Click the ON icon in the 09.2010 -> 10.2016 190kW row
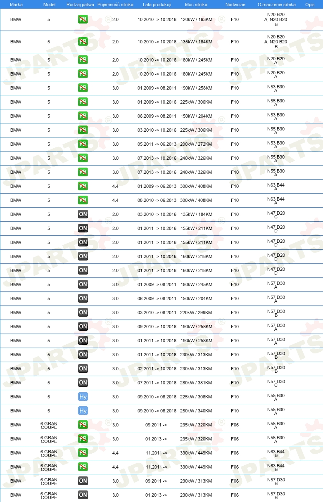 tap(83, 327)
